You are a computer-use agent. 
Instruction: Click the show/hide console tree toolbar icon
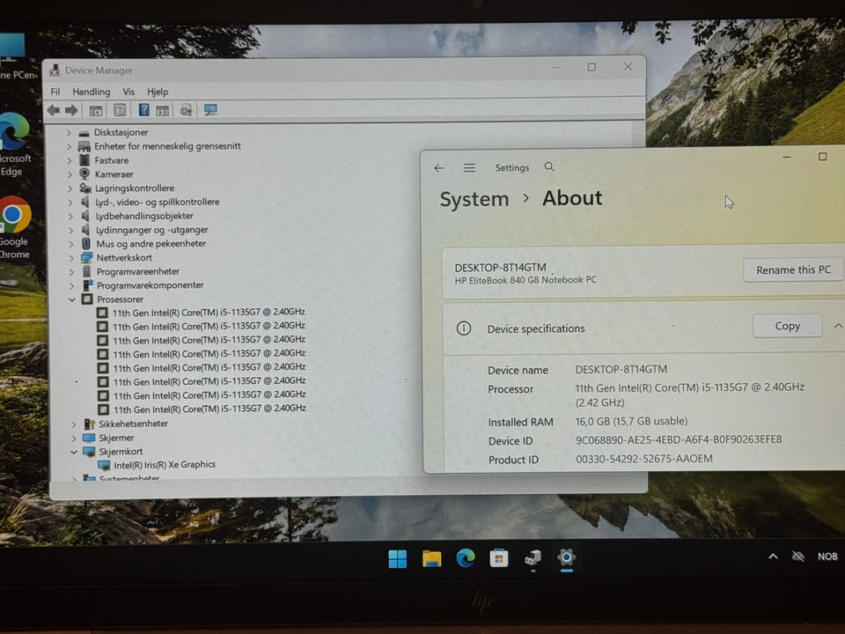pos(96,111)
